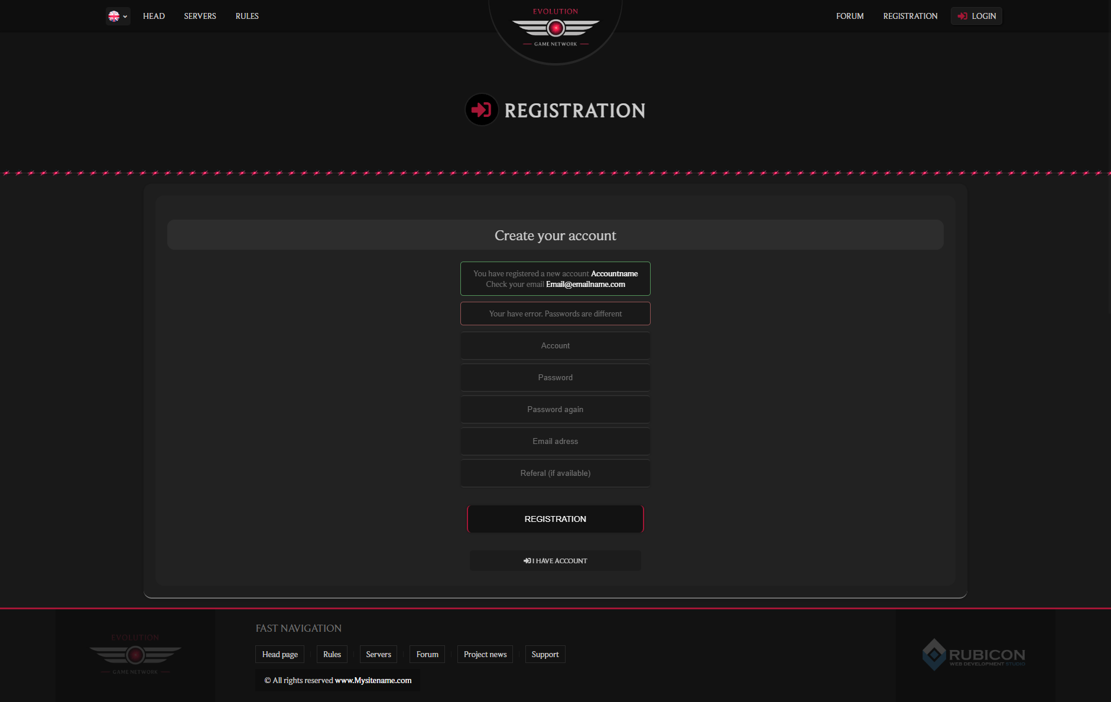This screenshot has height=702, width=1111.
Task: Click the Referal (if available) field
Action: 555,473
